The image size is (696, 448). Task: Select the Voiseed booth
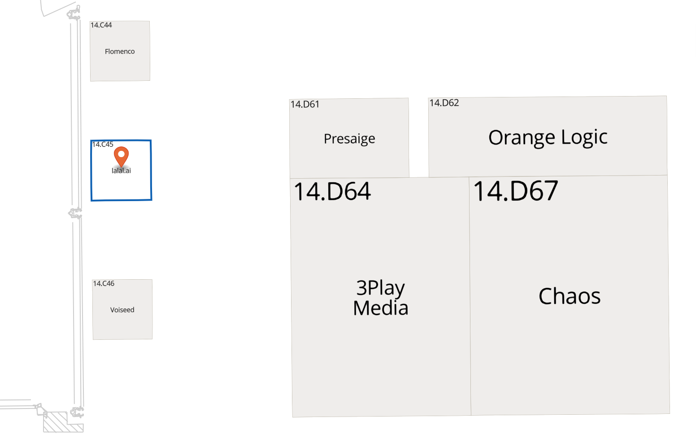coord(122,309)
